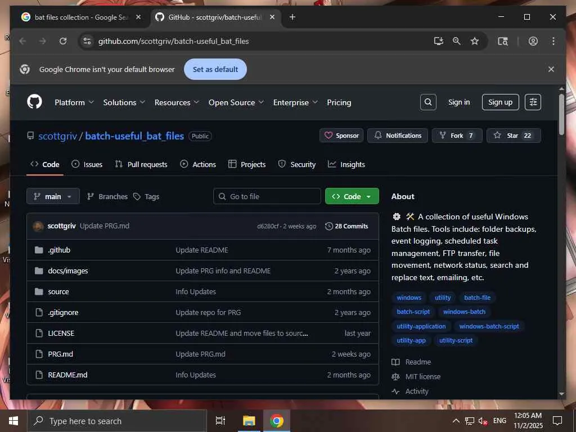Expand the Resources menu

(177, 102)
